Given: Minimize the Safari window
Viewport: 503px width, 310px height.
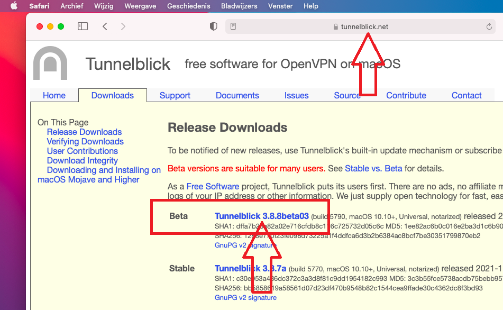Looking at the screenshot, I should point(50,26).
